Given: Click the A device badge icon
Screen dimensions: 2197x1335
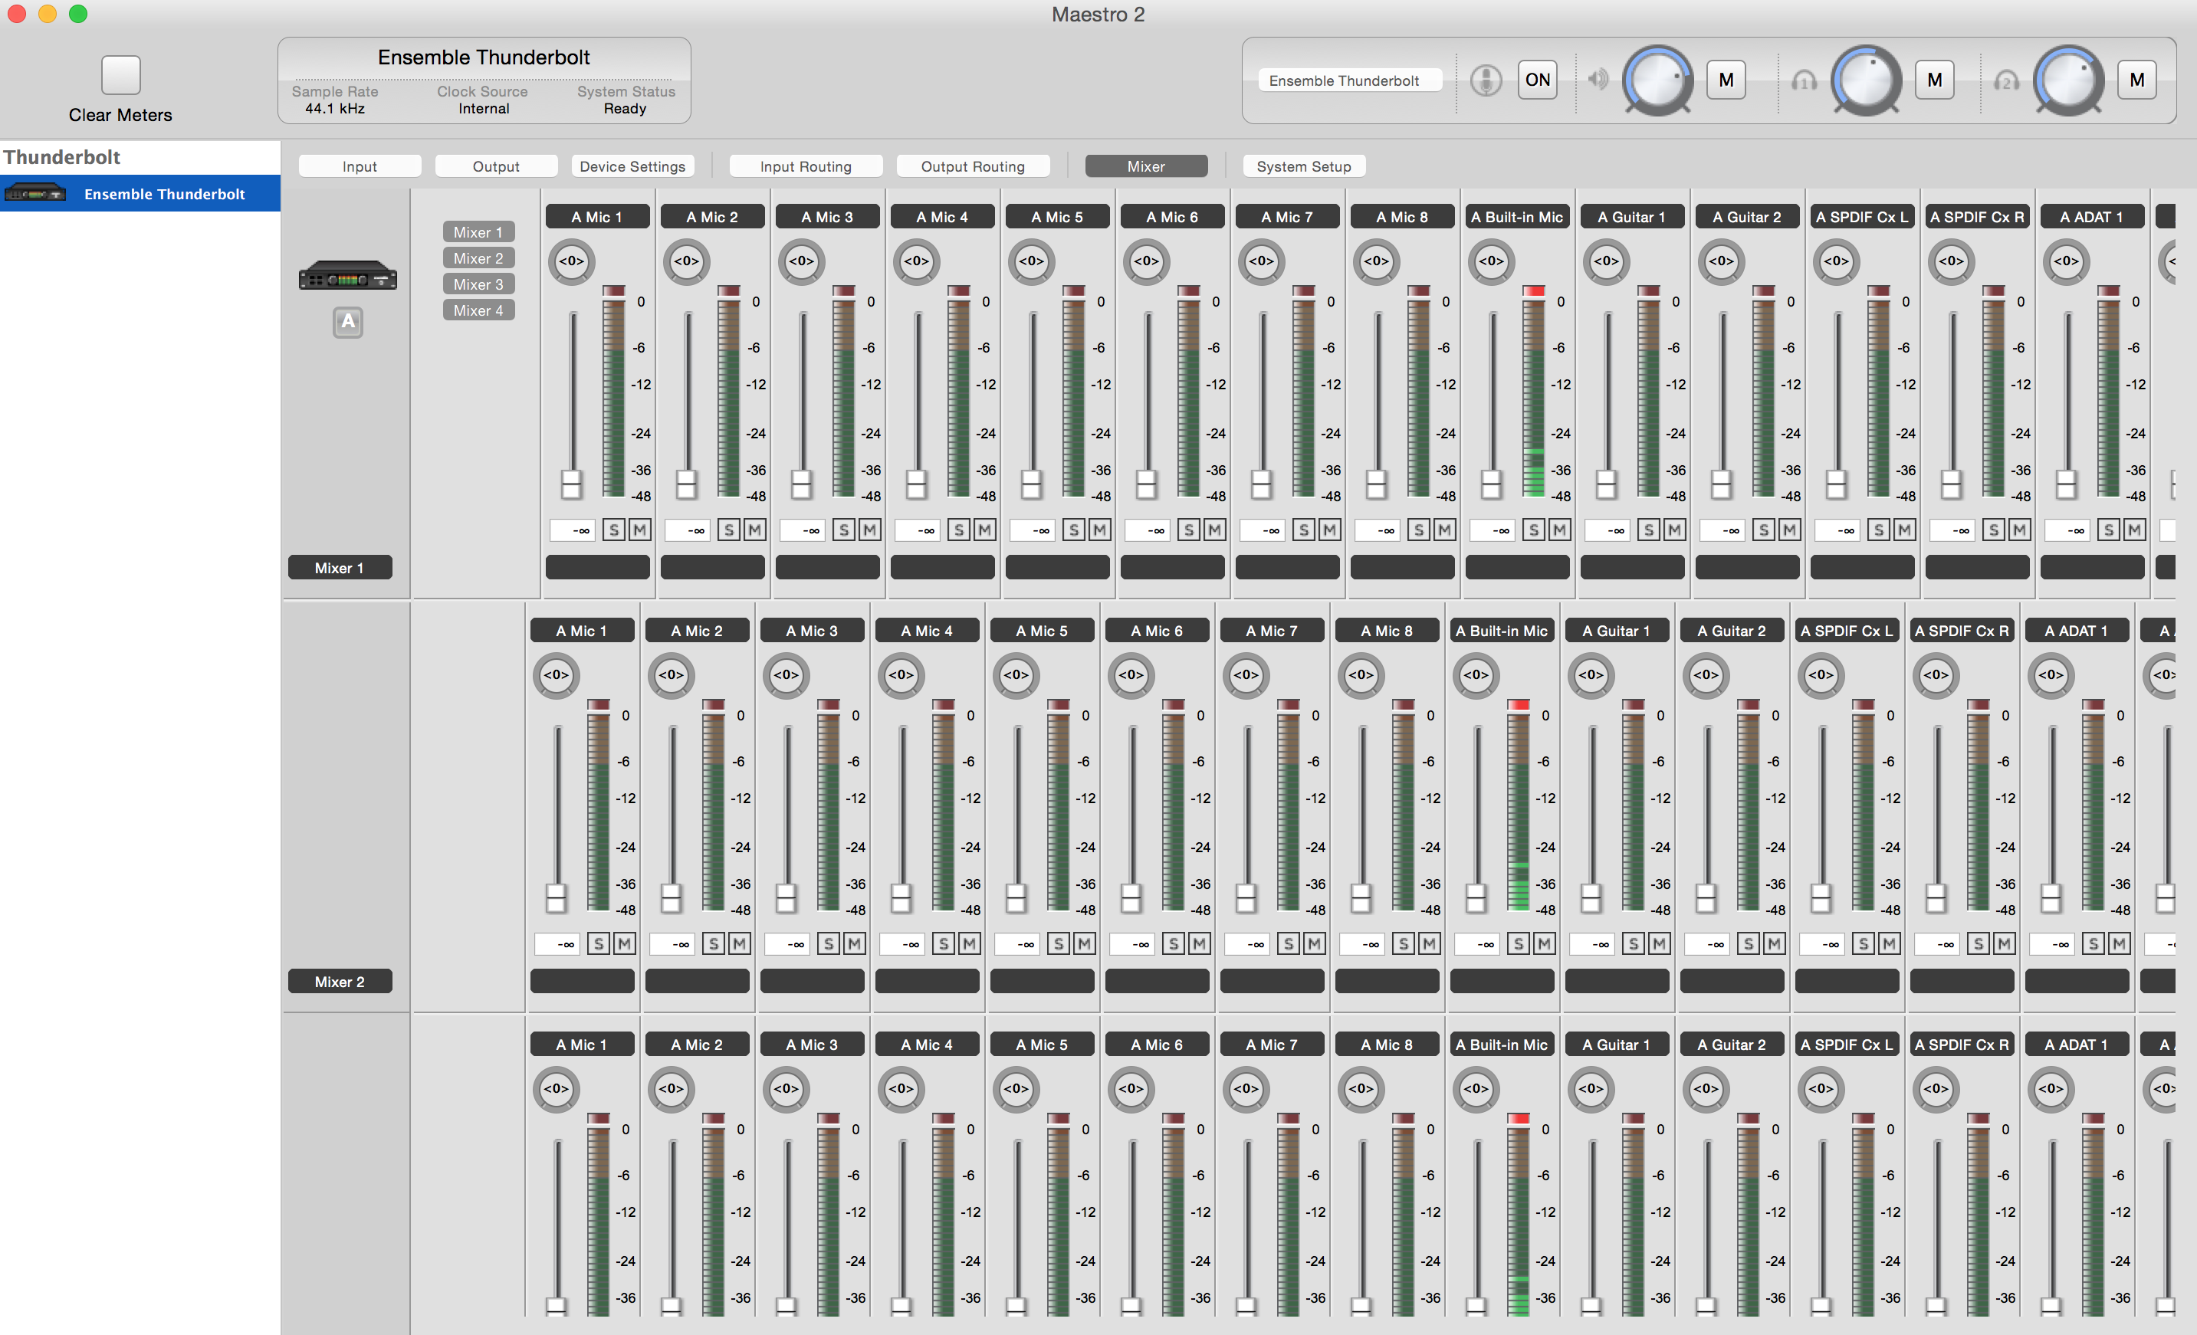Looking at the screenshot, I should coord(348,322).
